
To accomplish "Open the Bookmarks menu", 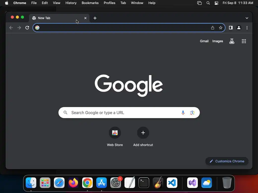I will coord(90,3).
